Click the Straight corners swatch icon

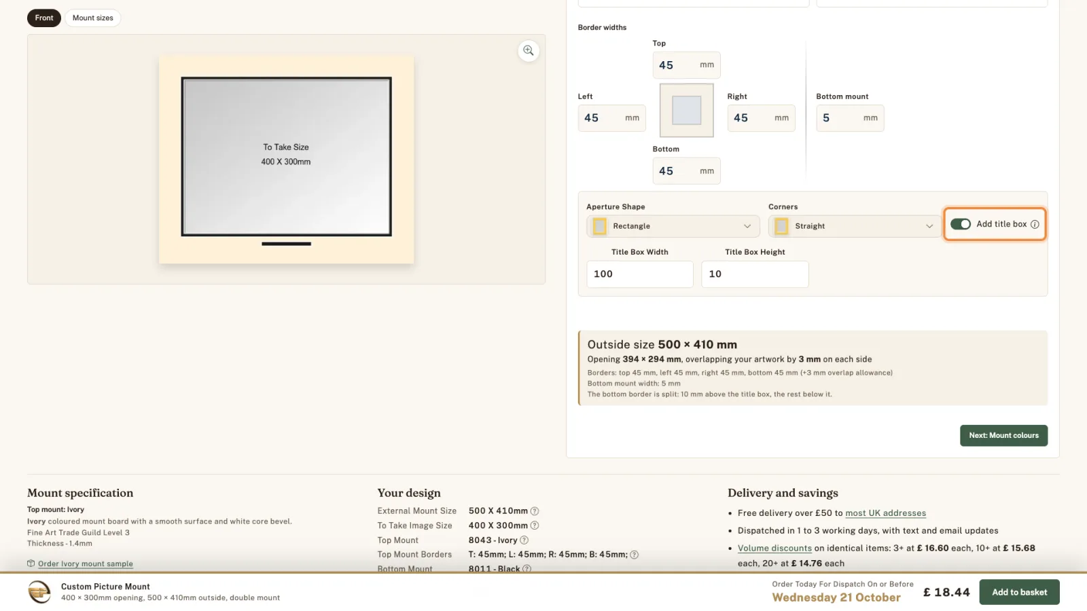(x=781, y=226)
